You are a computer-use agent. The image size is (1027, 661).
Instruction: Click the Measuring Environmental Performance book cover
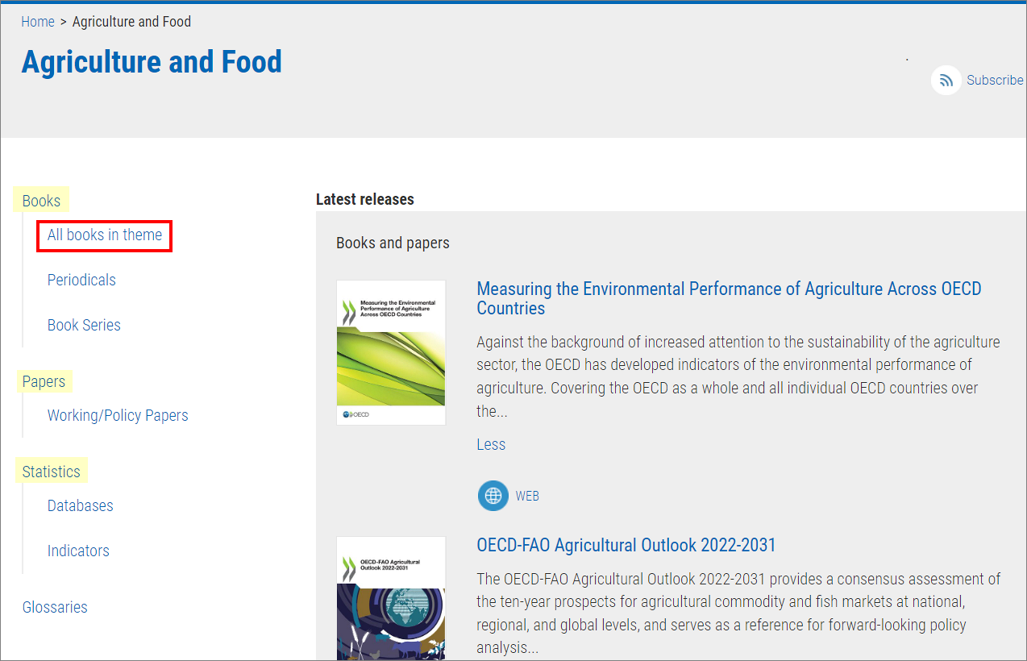(x=391, y=352)
